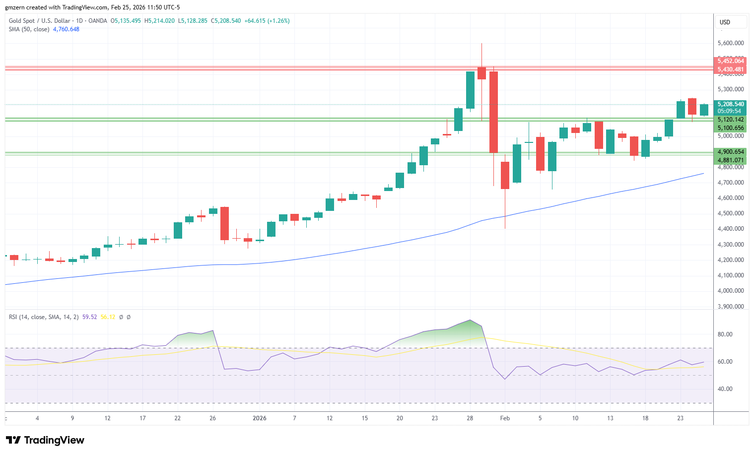Click the close value C5,208.540 in the legend
The image size is (754, 455).
click(226, 21)
